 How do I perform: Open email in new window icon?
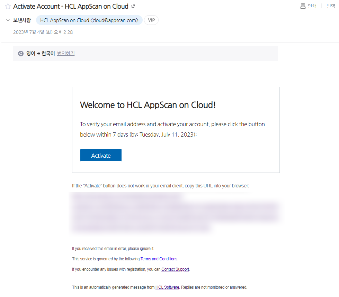pyautogui.click(x=133, y=7)
